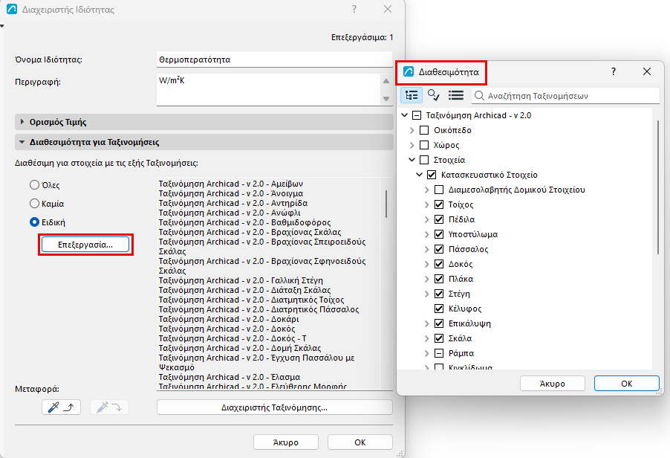Expand the Ορισμός Τιμής section
The image size is (670, 458).
coord(22,122)
